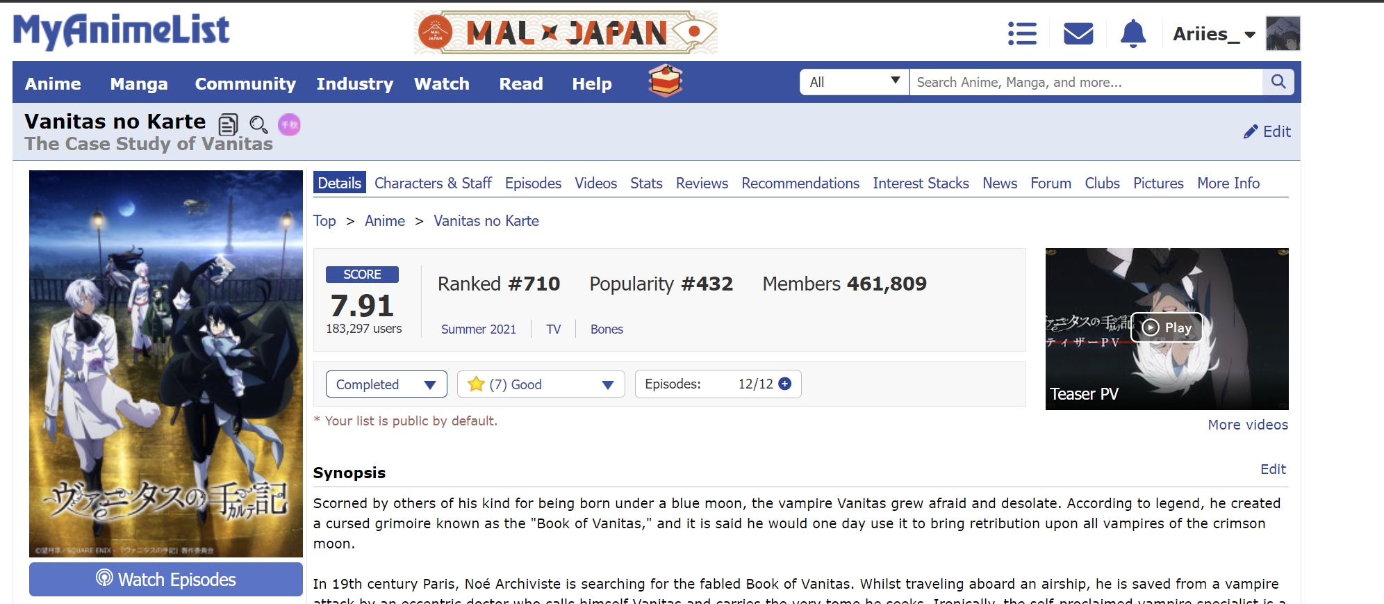Open the notifications bell icon
The image size is (1384, 604).
tap(1133, 33)
